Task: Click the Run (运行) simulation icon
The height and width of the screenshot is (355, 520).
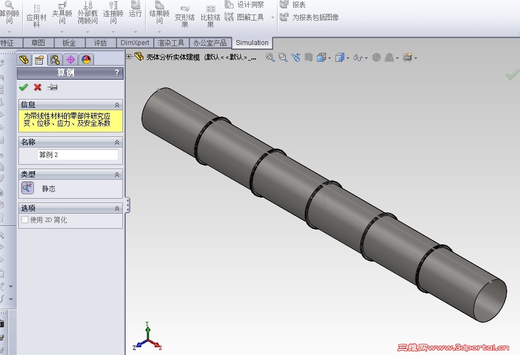Action: (x=135, y=9)
